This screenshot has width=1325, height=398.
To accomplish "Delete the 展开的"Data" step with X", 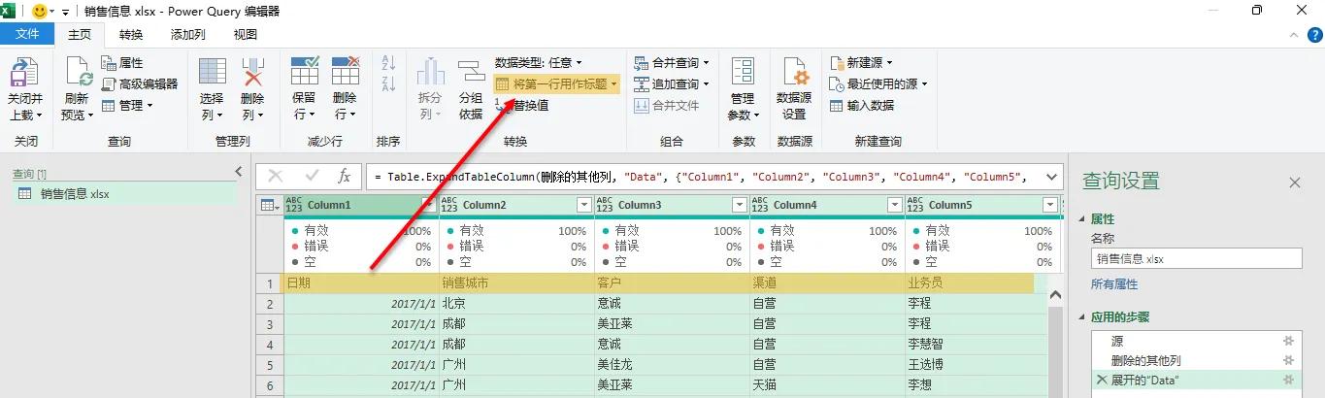I will pos(1102,380).
